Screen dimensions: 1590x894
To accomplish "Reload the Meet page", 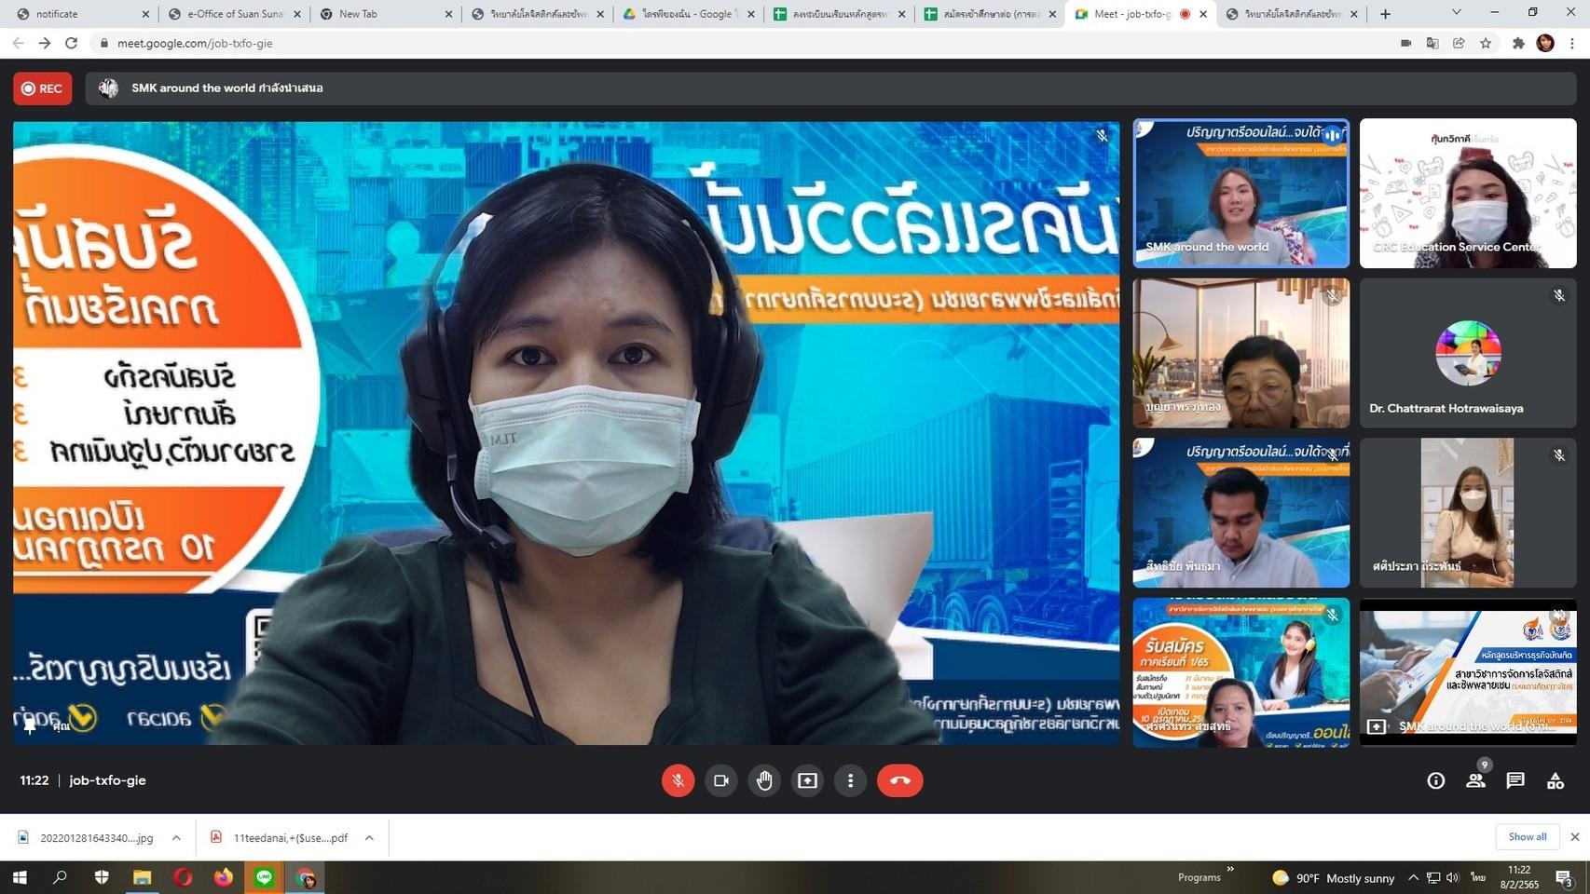I will [x=71, y=43].
